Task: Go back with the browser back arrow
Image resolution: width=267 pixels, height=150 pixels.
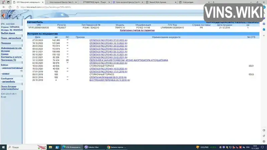Action: tap(4, 7)
